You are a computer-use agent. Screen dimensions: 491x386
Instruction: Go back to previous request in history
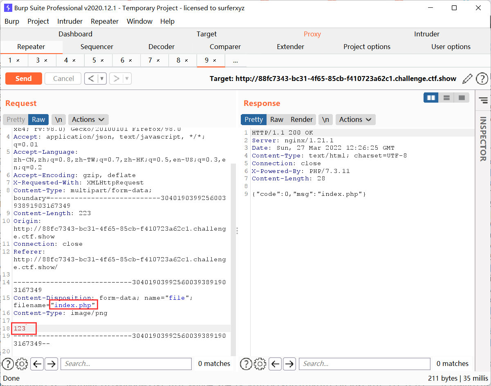pyautogui.click(x=91, y=79)
